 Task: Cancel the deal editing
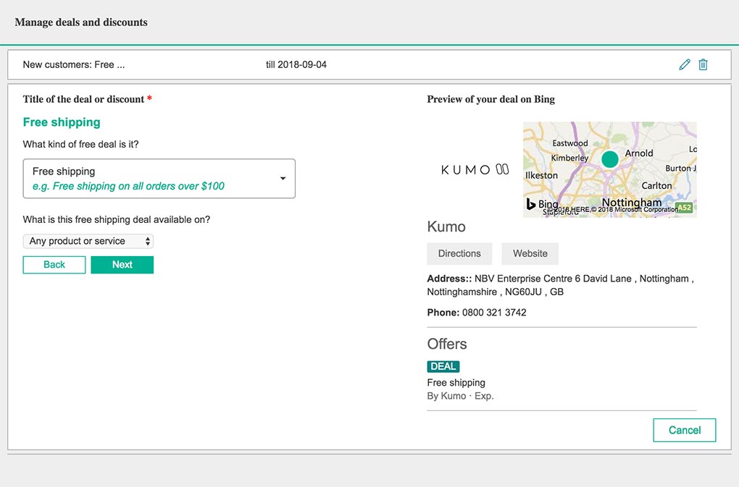[x=684, y=430]
